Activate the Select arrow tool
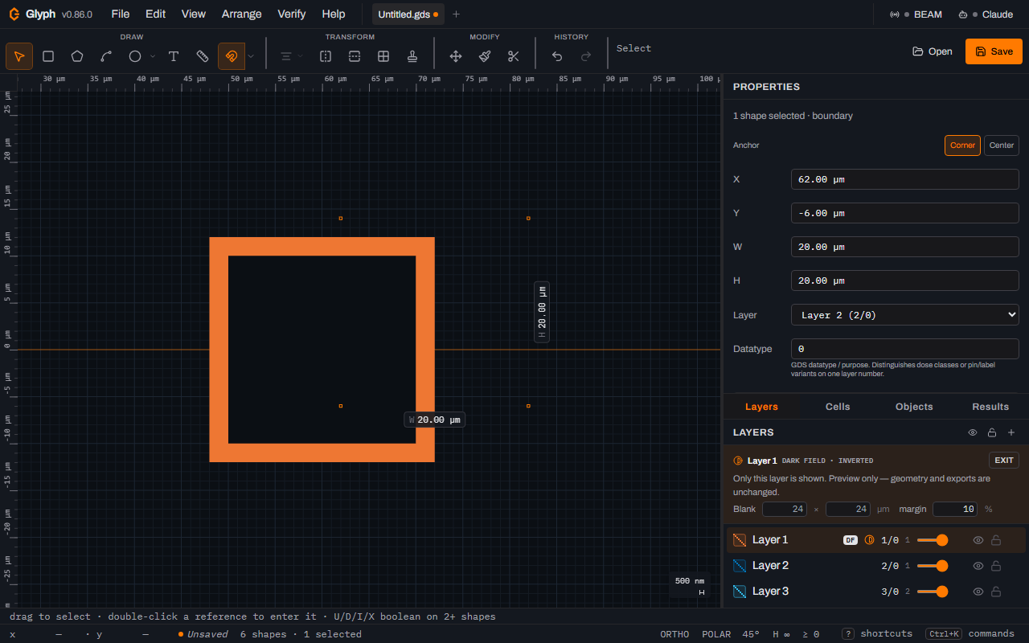Image resolution: width=1029 pixels, height=643 pixels. [x=19, y=56]
